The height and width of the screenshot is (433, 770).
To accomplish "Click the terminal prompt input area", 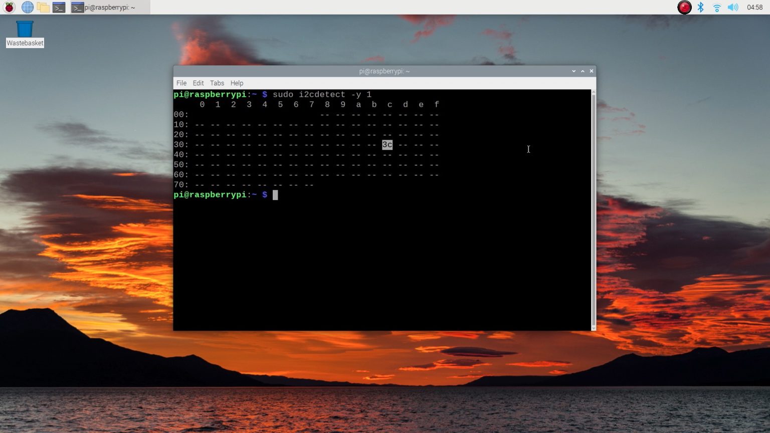I will tap(275, 195).
